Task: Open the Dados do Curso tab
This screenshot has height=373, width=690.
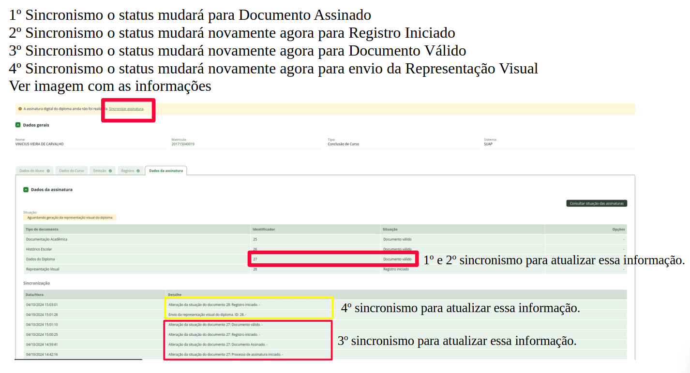Action: coord(72,171)
